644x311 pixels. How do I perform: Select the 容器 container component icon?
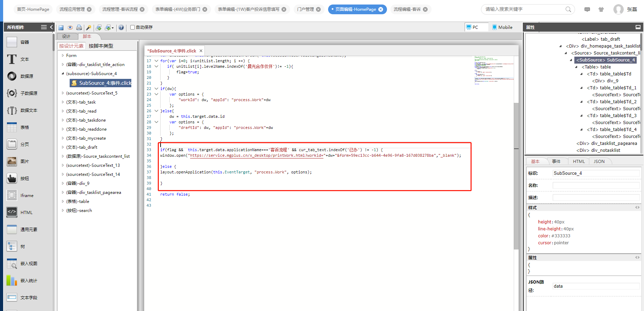pyautogui.click(x=12, y=42)
